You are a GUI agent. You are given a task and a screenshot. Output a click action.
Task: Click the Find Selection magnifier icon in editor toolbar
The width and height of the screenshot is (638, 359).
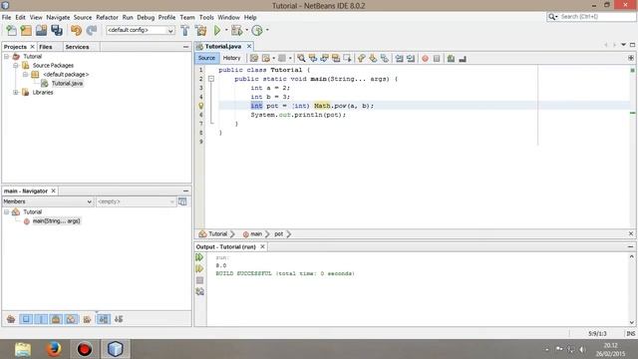click(301, 58)
